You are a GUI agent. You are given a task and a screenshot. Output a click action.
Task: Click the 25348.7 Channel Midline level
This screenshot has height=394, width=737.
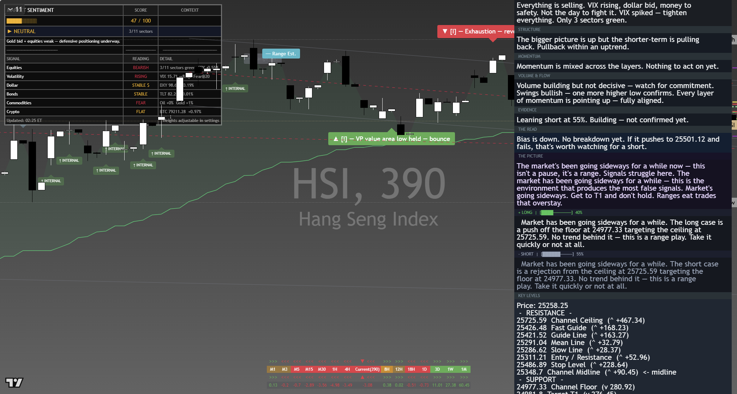click(x=596, y=372)
